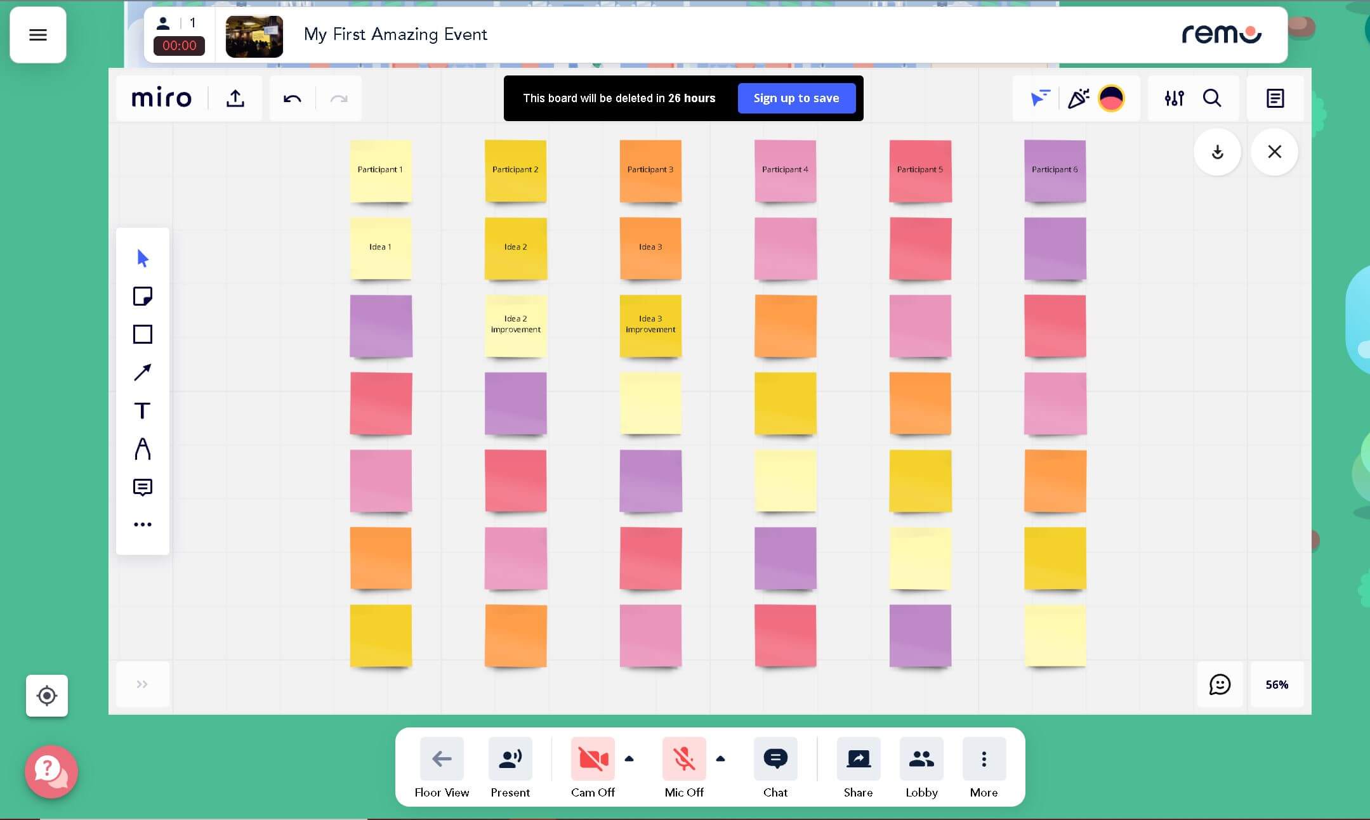Click the locate me target icon
Screen dimensions: 1370x820
pos(47,696)
